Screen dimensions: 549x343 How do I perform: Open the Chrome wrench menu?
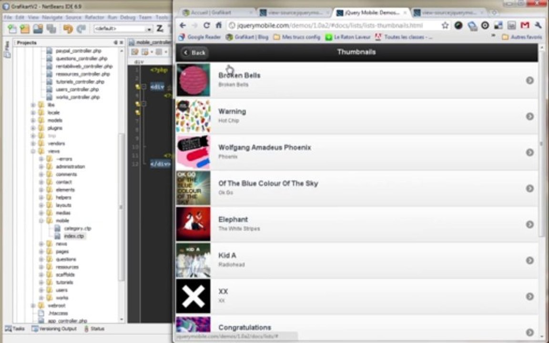[x=538, y=25]
